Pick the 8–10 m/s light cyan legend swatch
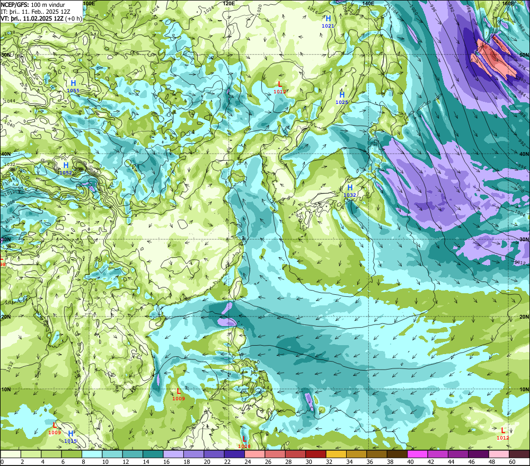This screenshot has height=466, width=530. 92,454
